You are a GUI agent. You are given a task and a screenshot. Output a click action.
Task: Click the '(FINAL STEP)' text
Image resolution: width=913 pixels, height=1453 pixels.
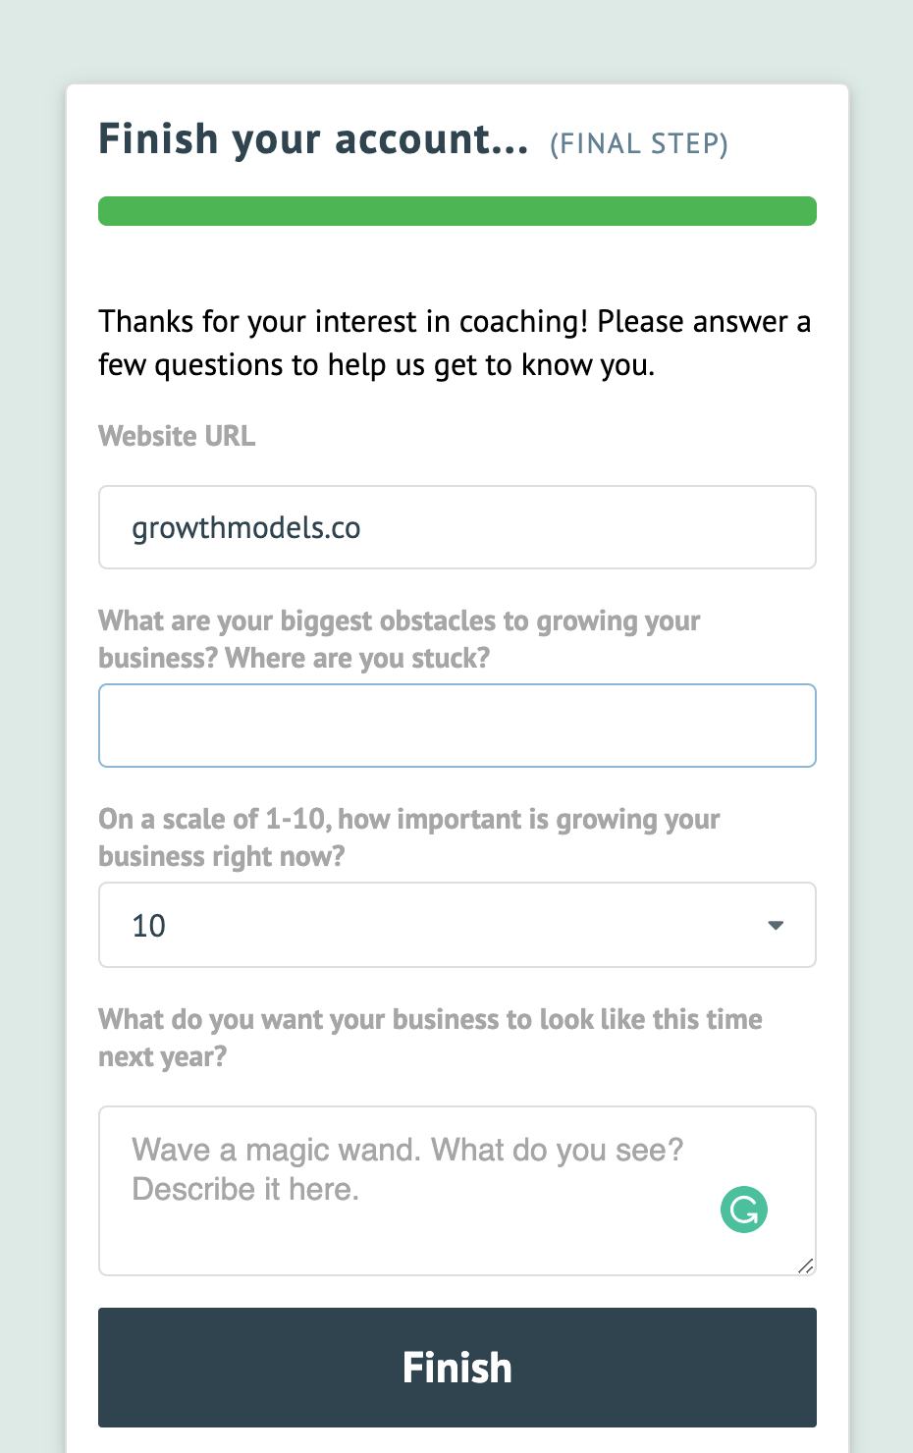pyautogui.click(x=639, y=144)
